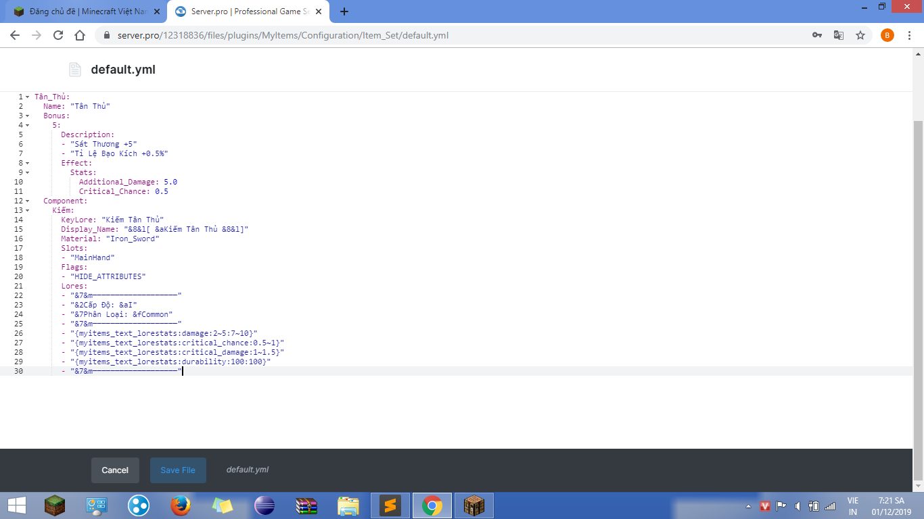Viewport: 924px width, 519px height.
Task: Switch to Sublime Text in the taskbar
Action: [x=390, y=505]
